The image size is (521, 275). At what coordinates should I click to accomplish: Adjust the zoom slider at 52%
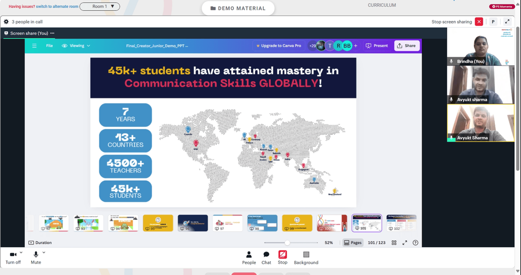tap(287, 243)
